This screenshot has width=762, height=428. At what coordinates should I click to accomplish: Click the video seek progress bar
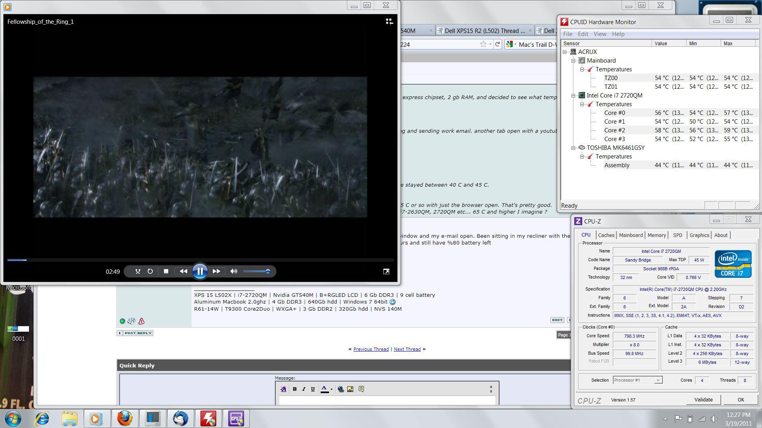[200, 260]
